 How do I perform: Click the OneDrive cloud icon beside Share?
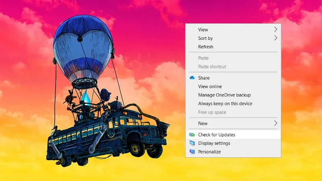click(x=192, y=78)
